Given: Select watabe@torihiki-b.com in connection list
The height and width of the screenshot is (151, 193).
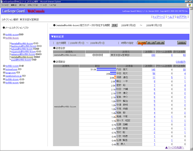Looking at the screenshot, I should [22, 57].
